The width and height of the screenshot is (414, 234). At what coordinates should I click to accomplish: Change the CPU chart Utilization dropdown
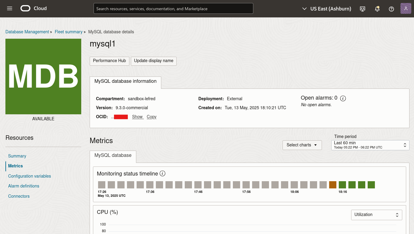(x=376, y=214)
